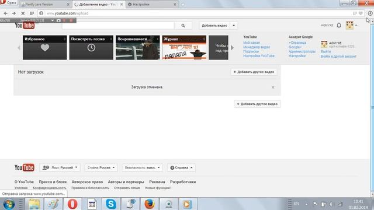Open the Авторское право footer link
The width and height of the screenshot is (374, 210).
coord(87,182)
